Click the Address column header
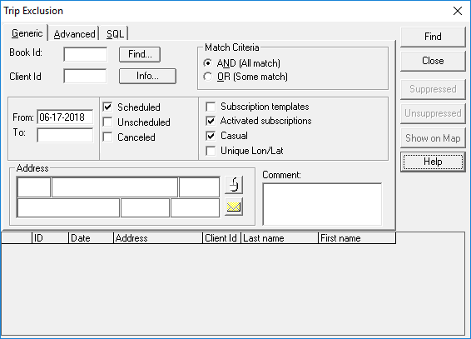 point(158,238)
